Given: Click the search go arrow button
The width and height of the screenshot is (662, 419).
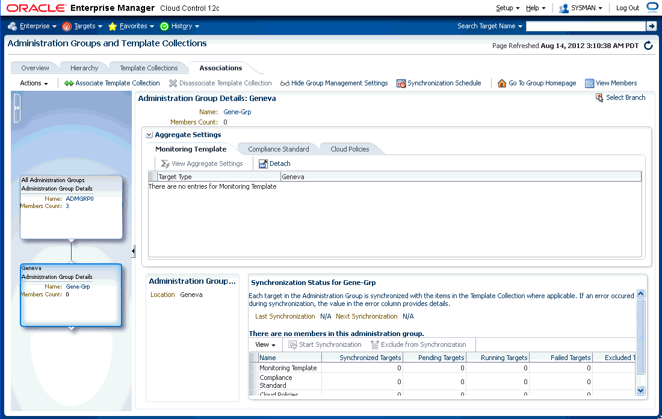Looking at the screenshot, I should click(651, 26).
